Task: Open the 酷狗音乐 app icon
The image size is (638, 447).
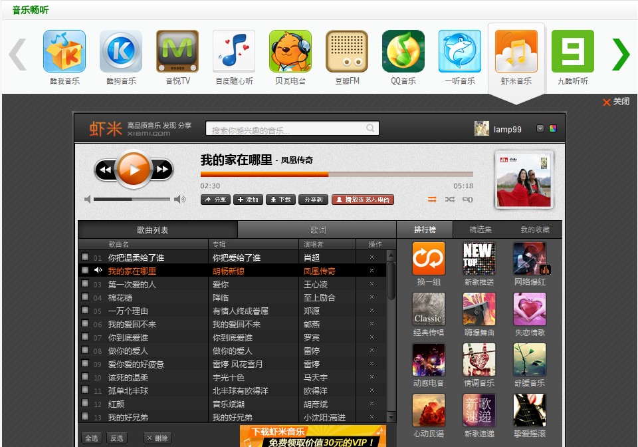Action: [x=121, y=51]
